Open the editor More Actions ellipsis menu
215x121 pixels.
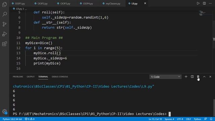(210, 3)
